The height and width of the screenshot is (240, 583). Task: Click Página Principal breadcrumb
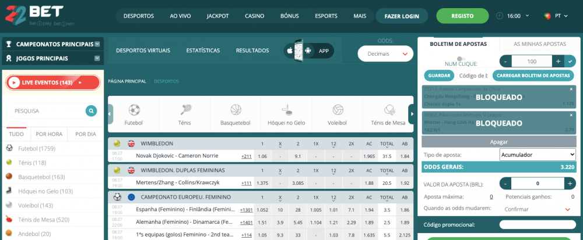127,81
